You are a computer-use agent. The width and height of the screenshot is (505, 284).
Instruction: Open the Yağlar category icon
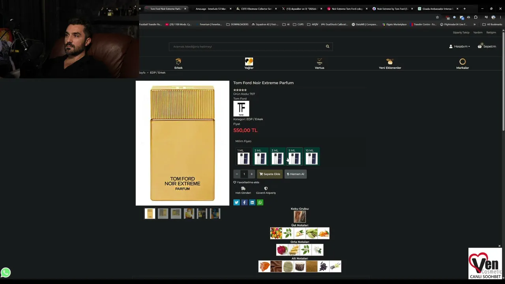[249, 62]
